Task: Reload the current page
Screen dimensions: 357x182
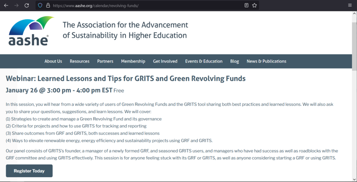Action: pyautogui.click(x=26, y=6)
